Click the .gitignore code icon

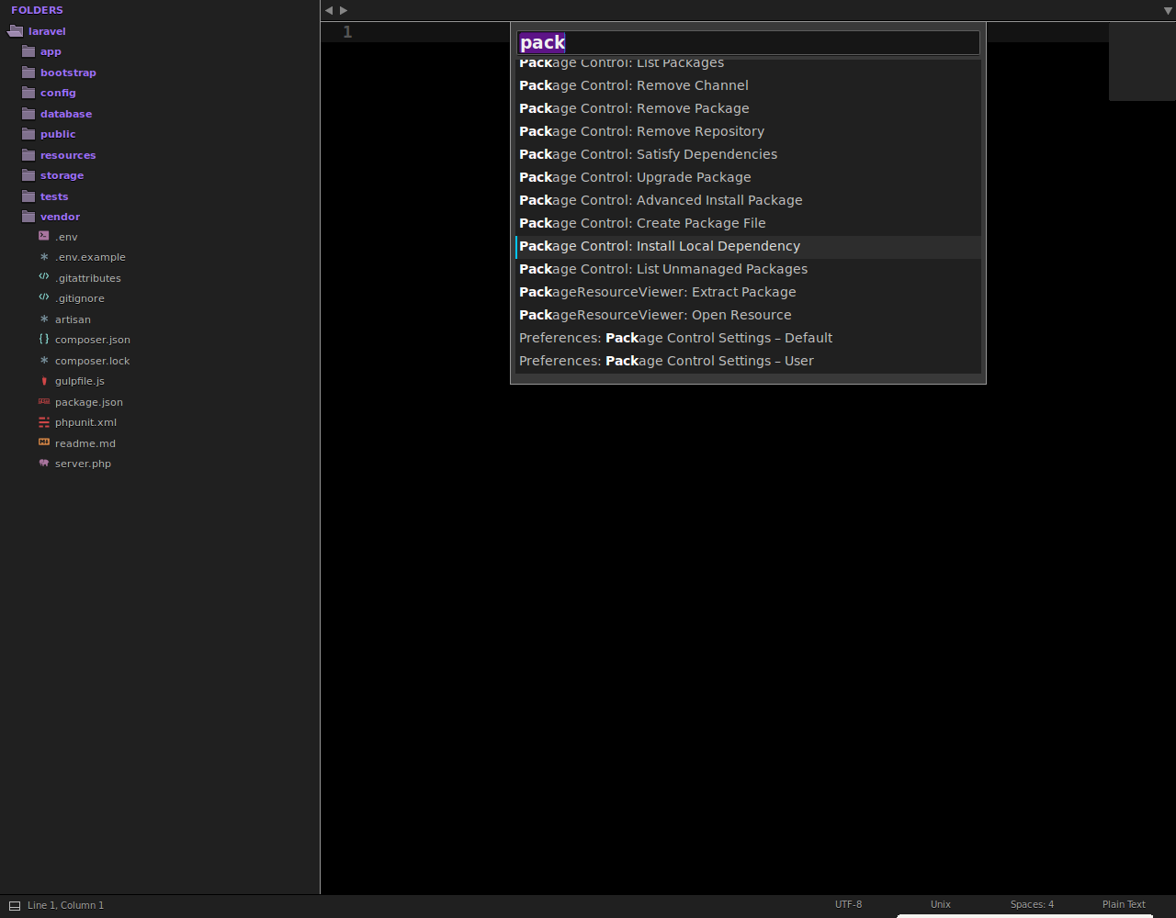click(44, 297)
